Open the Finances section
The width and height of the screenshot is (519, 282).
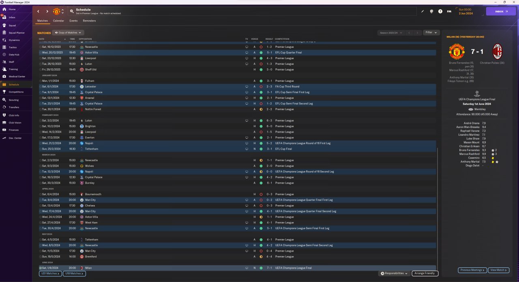point(14,130)
